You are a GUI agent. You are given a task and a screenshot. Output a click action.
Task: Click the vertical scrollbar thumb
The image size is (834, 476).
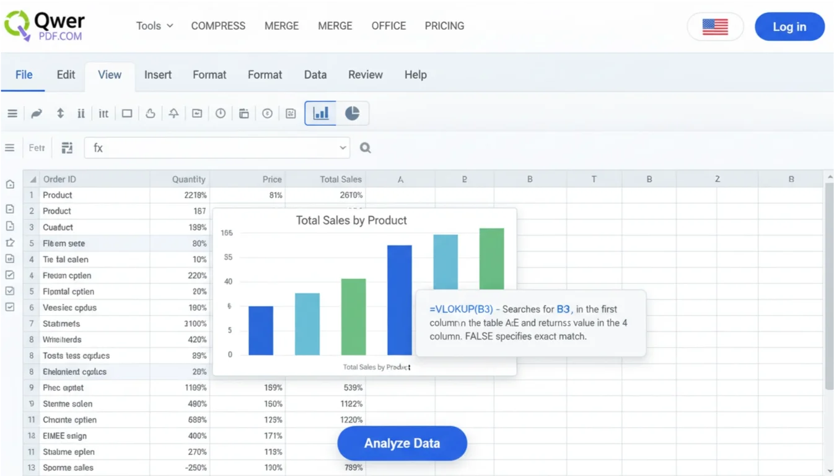coord(829,286)
